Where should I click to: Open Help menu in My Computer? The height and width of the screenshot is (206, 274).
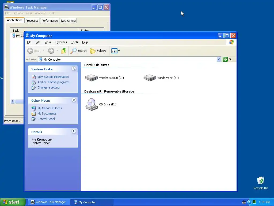coord(85,42)
